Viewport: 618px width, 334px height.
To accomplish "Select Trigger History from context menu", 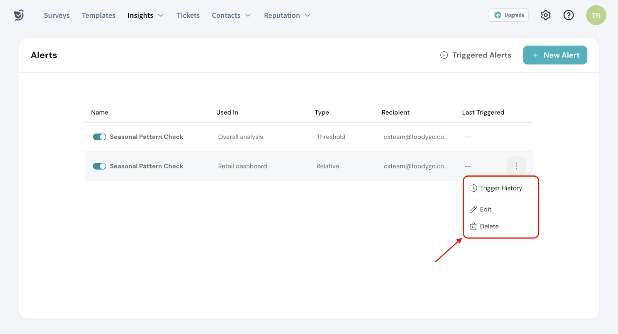I will tap(501, 188).
